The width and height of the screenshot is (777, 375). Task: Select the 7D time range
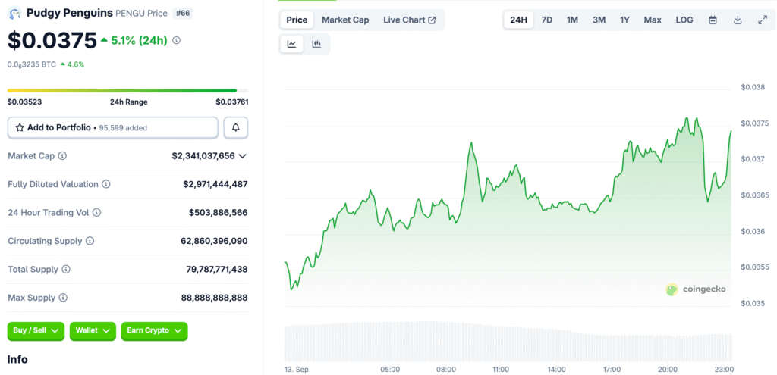(546, 20)
